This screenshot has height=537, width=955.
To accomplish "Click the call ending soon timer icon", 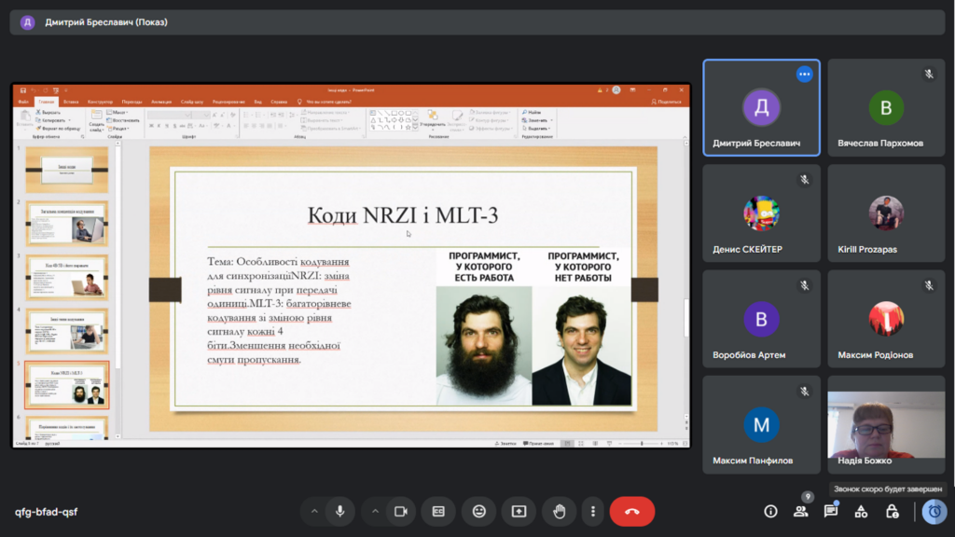I will click(934, 511).
